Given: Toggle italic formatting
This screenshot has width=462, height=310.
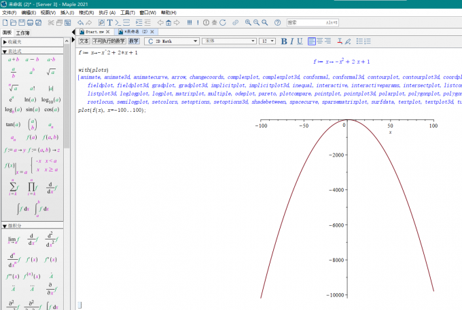Looking at the screenshot, I should click(291, 41).
